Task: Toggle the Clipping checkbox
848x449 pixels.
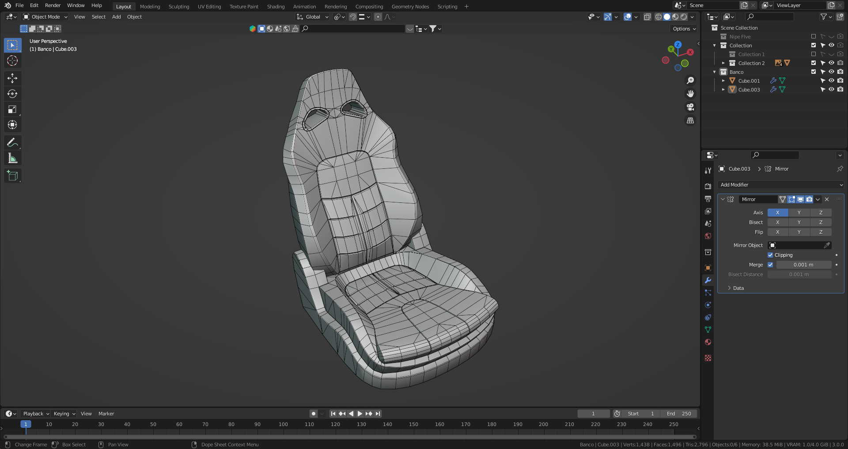Action: [x=770, y=255]
